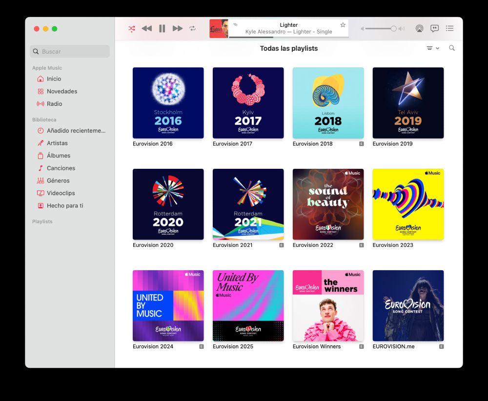Pause the playing song
Screen dimensions: 488x401
coord(162,29)
